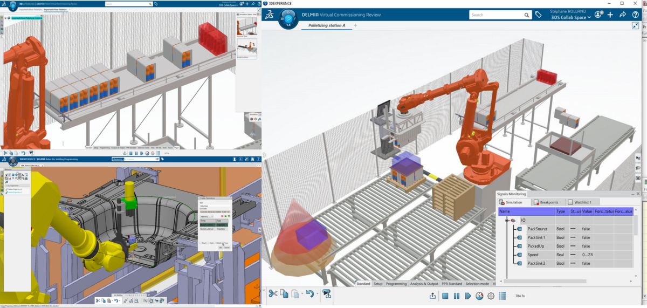Click the Signals Monitoring vertical scrollbar
Image resolution: width=647 pixels, height=308 pixels.
[x=637, y=226]
